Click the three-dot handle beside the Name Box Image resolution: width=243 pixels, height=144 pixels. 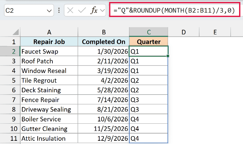[x=59, y=10]
